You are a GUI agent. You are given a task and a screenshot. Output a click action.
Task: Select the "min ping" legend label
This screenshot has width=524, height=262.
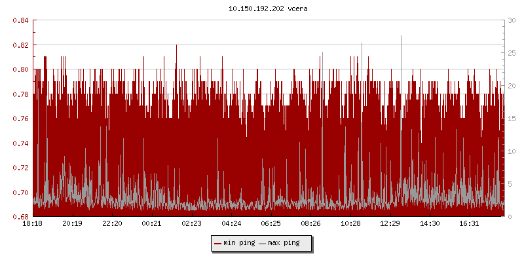[239, 243]
